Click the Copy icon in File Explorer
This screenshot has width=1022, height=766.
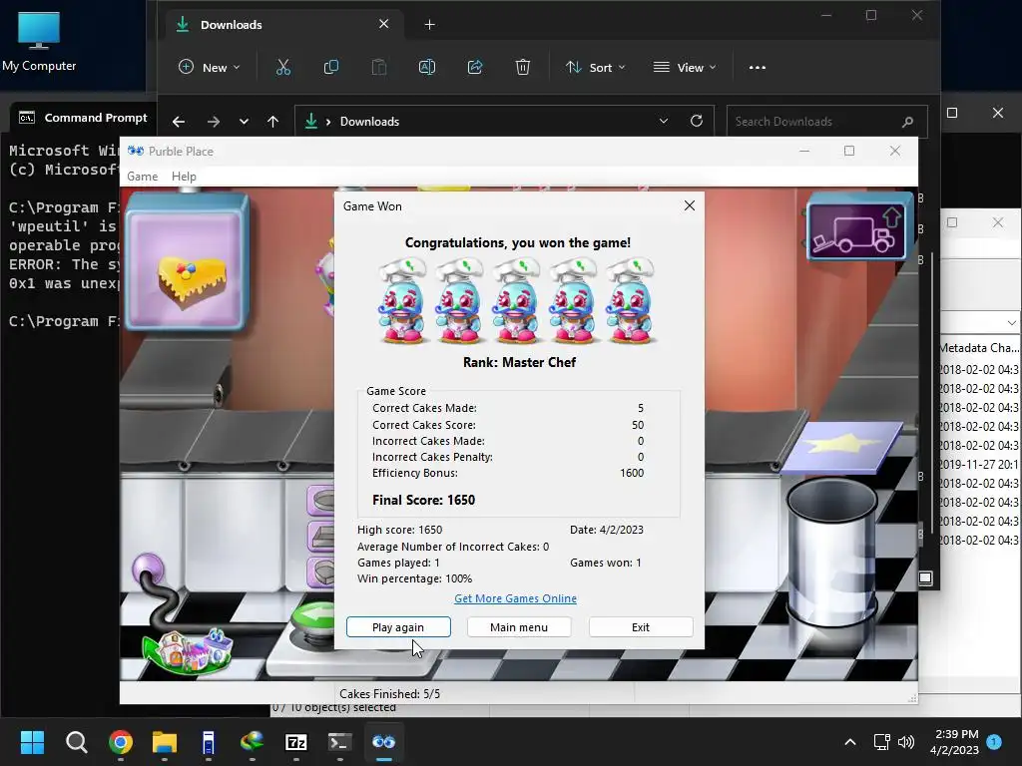point(331,67)
